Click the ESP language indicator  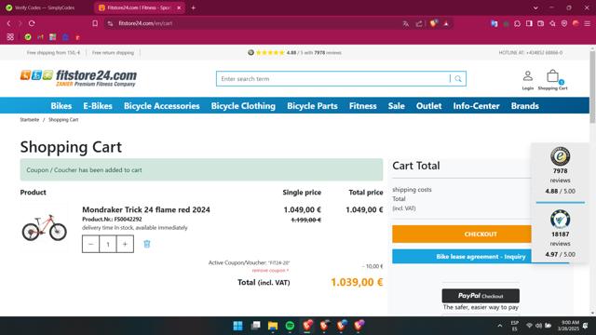[515, 326]
